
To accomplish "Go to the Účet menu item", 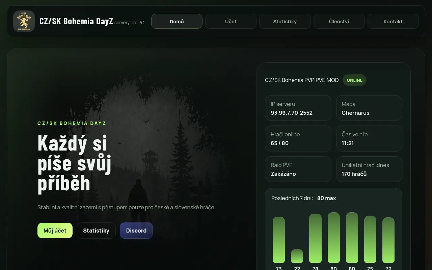I will 231,21.
